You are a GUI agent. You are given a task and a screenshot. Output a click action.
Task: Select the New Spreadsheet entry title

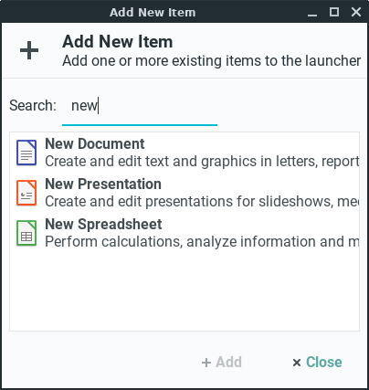point(103,224)
